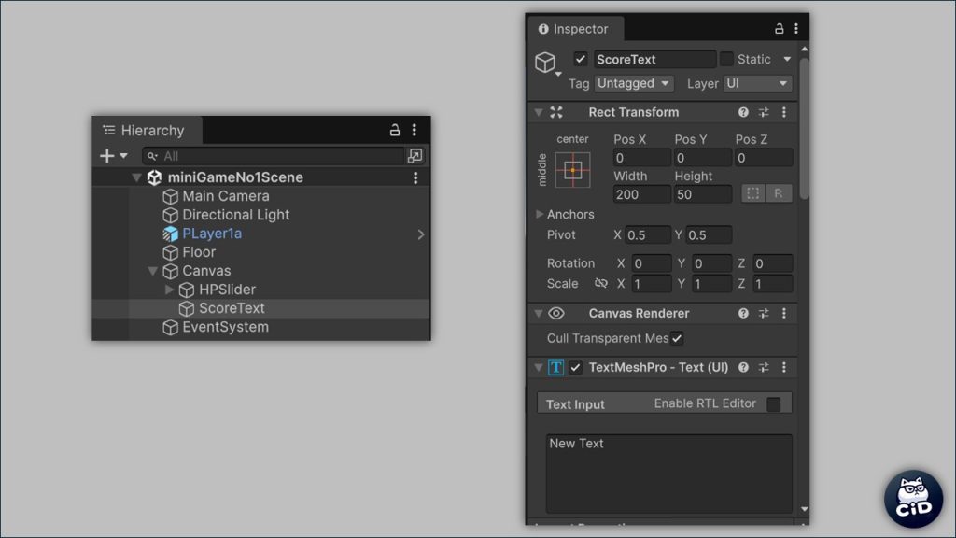Click the scale constrain proportions link icon
The image size is (956, 538).
600,284
